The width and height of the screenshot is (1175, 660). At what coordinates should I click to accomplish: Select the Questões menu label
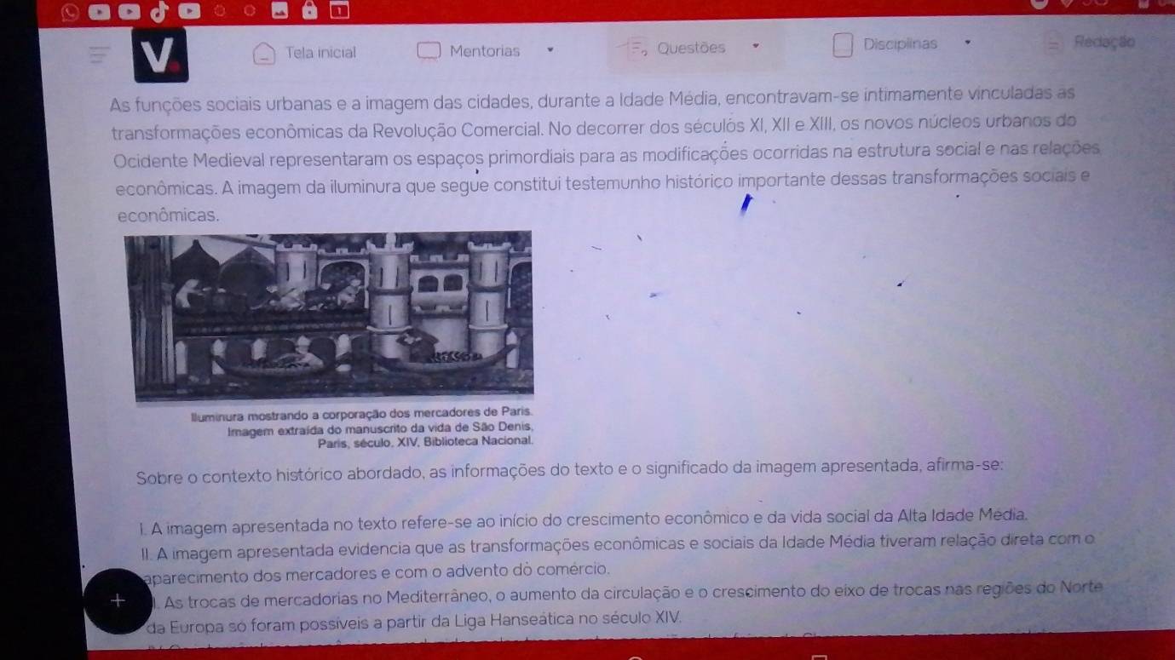691,48
